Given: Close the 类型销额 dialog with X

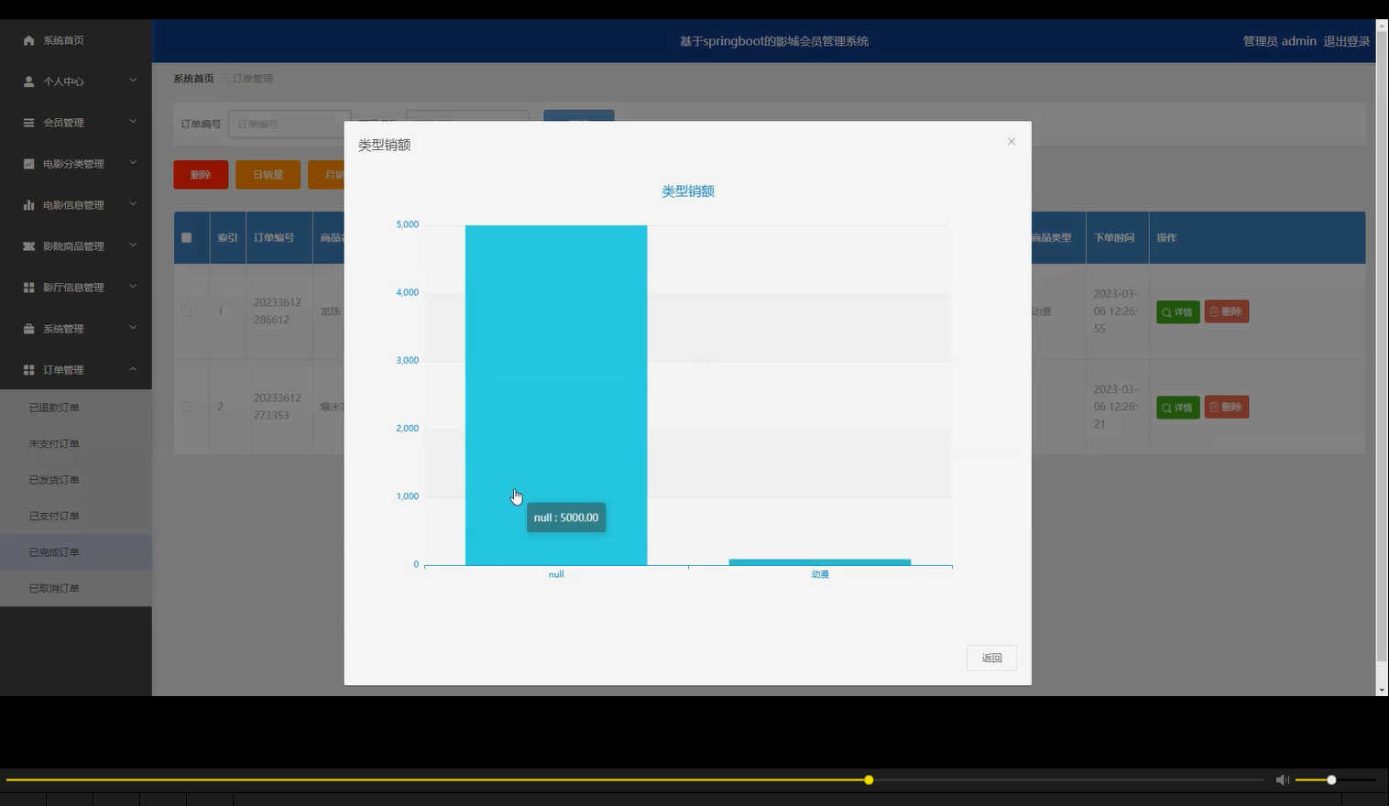Looking at the screenshot, I should click(1012, 141).
